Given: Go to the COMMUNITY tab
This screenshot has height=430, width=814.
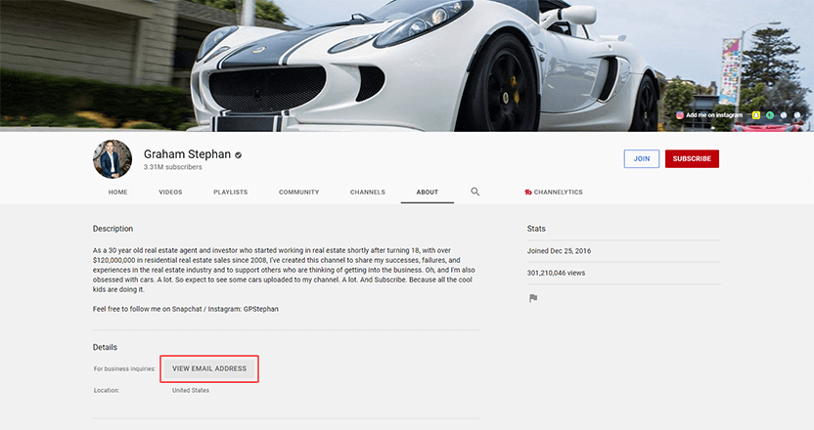Looking at the screenshot, I should [298, 192].
